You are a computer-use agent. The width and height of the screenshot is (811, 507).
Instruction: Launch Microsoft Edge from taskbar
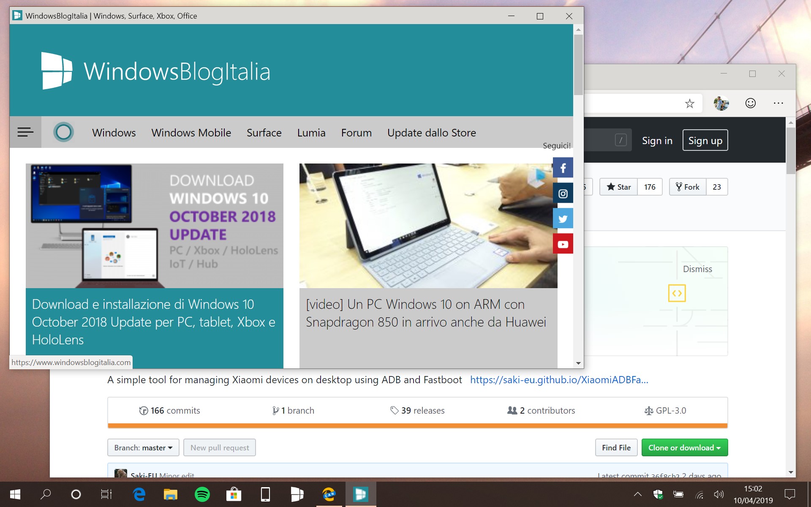pyautogui.click(x=139, y=494)
